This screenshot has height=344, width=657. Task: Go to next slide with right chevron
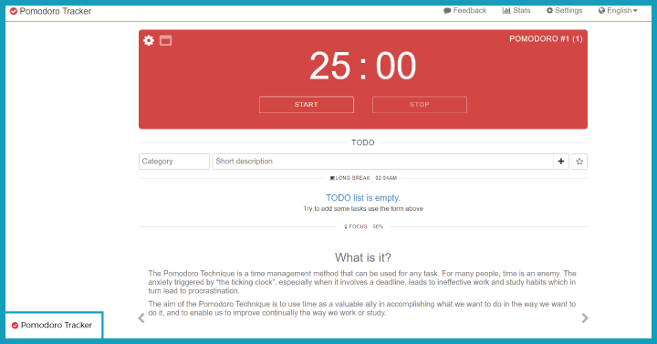coord(585,318)
